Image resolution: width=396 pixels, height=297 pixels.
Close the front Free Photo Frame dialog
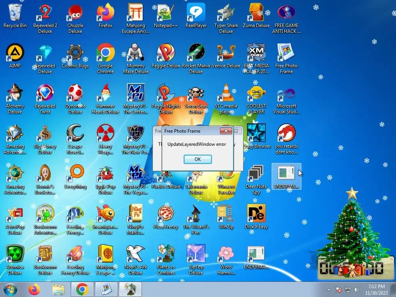click(226, 131)
